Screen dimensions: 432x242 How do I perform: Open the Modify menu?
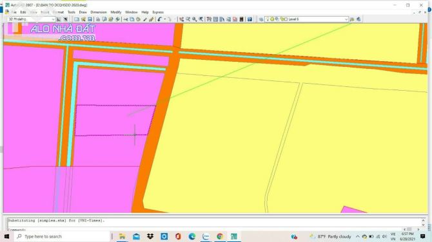tap(115, 12)
